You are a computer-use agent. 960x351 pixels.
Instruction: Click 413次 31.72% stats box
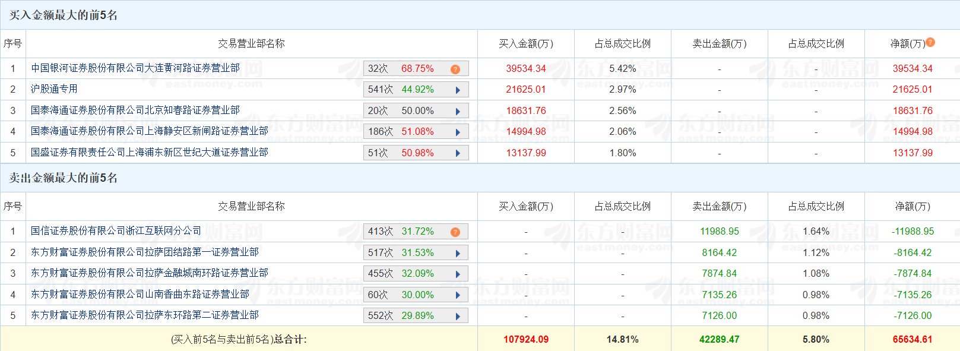pos(401,232)
